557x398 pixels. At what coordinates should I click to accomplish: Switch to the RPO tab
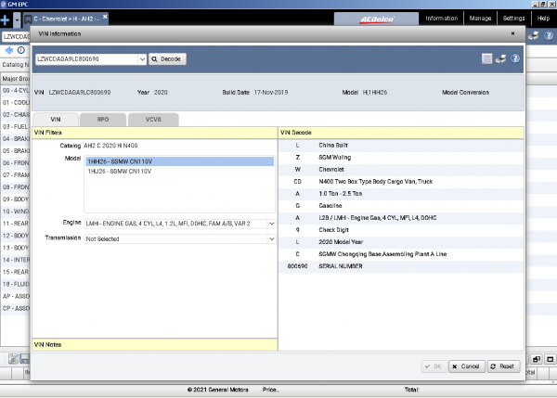coord(103,120)
